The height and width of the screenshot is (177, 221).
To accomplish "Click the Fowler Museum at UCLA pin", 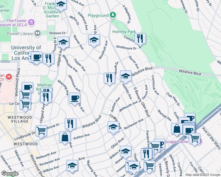I will coord(31,22).
